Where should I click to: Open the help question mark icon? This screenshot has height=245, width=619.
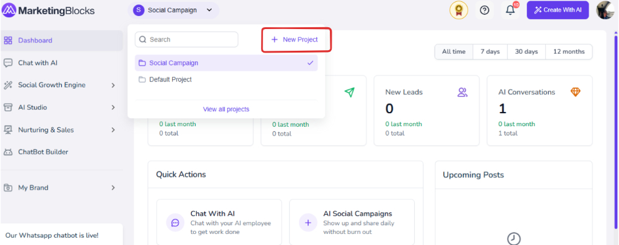click(485, 11)
